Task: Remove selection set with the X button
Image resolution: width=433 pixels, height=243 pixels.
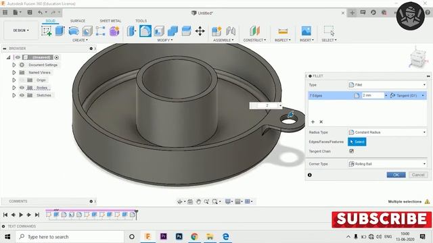Action: [x=321, y=122]
